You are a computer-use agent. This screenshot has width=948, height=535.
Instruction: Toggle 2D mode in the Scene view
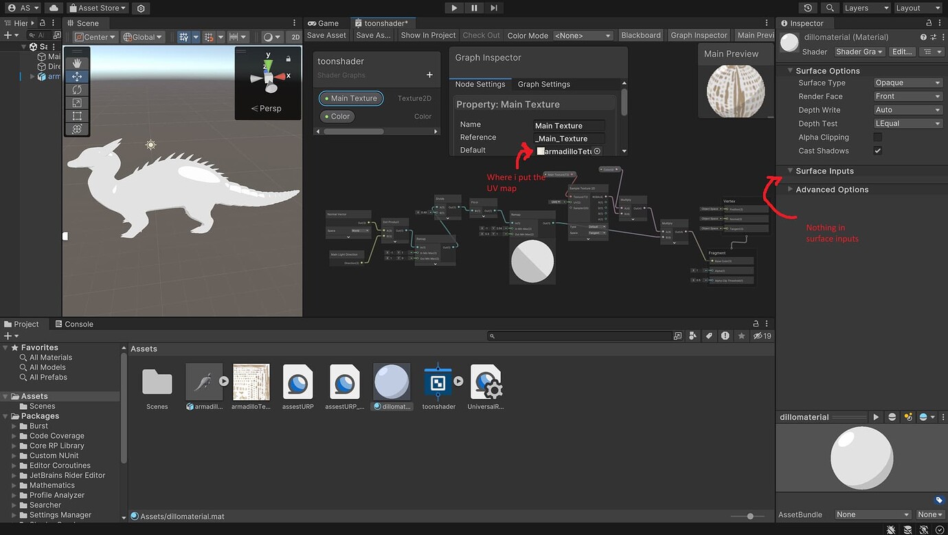[x=294, y=36]
